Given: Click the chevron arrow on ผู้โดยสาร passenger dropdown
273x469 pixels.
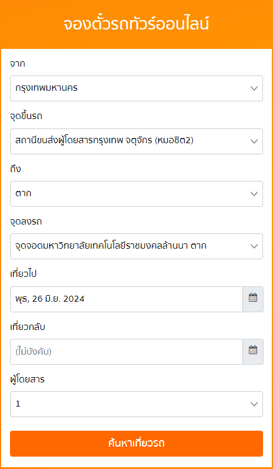Looking at the screenshot, I should [x=254, y=404].
